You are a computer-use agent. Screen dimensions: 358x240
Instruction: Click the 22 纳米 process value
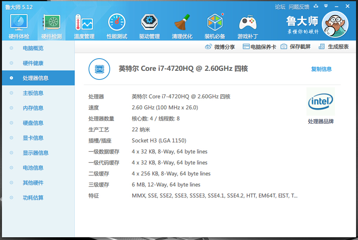click(x=141, y=130)
